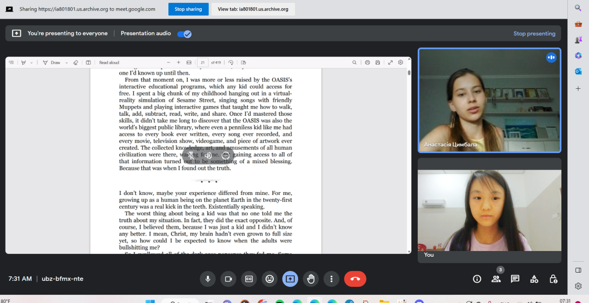Print the PDF document
This screenshot has width=589, height=303.
367,63
